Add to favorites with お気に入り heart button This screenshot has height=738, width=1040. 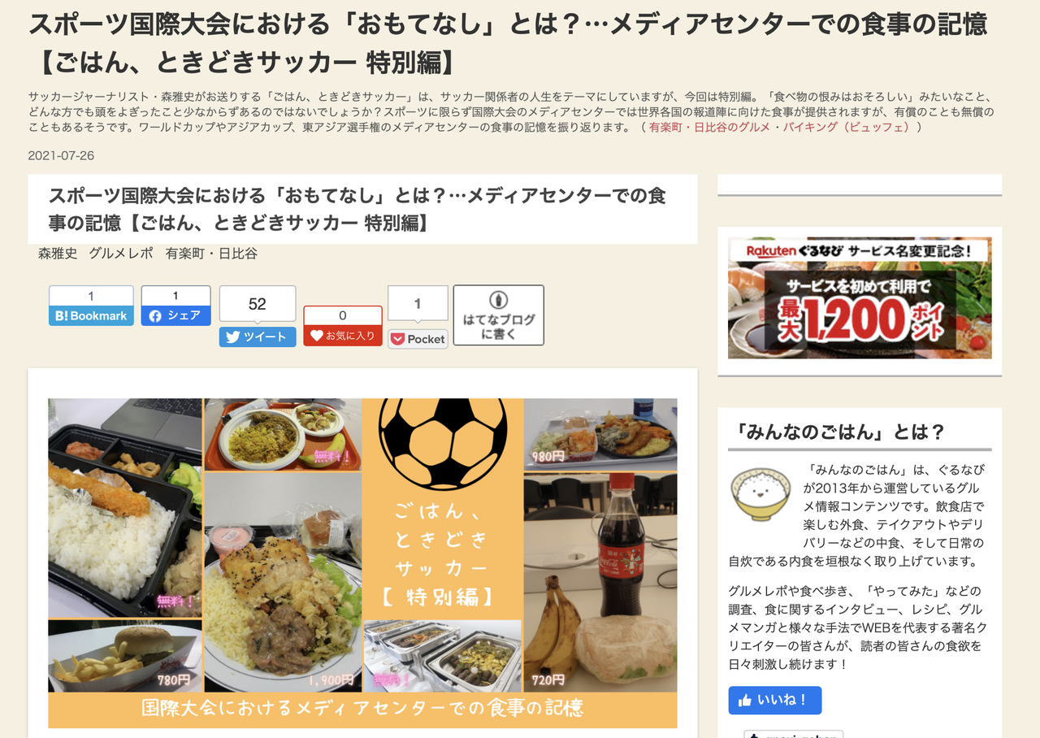point(343,336)
